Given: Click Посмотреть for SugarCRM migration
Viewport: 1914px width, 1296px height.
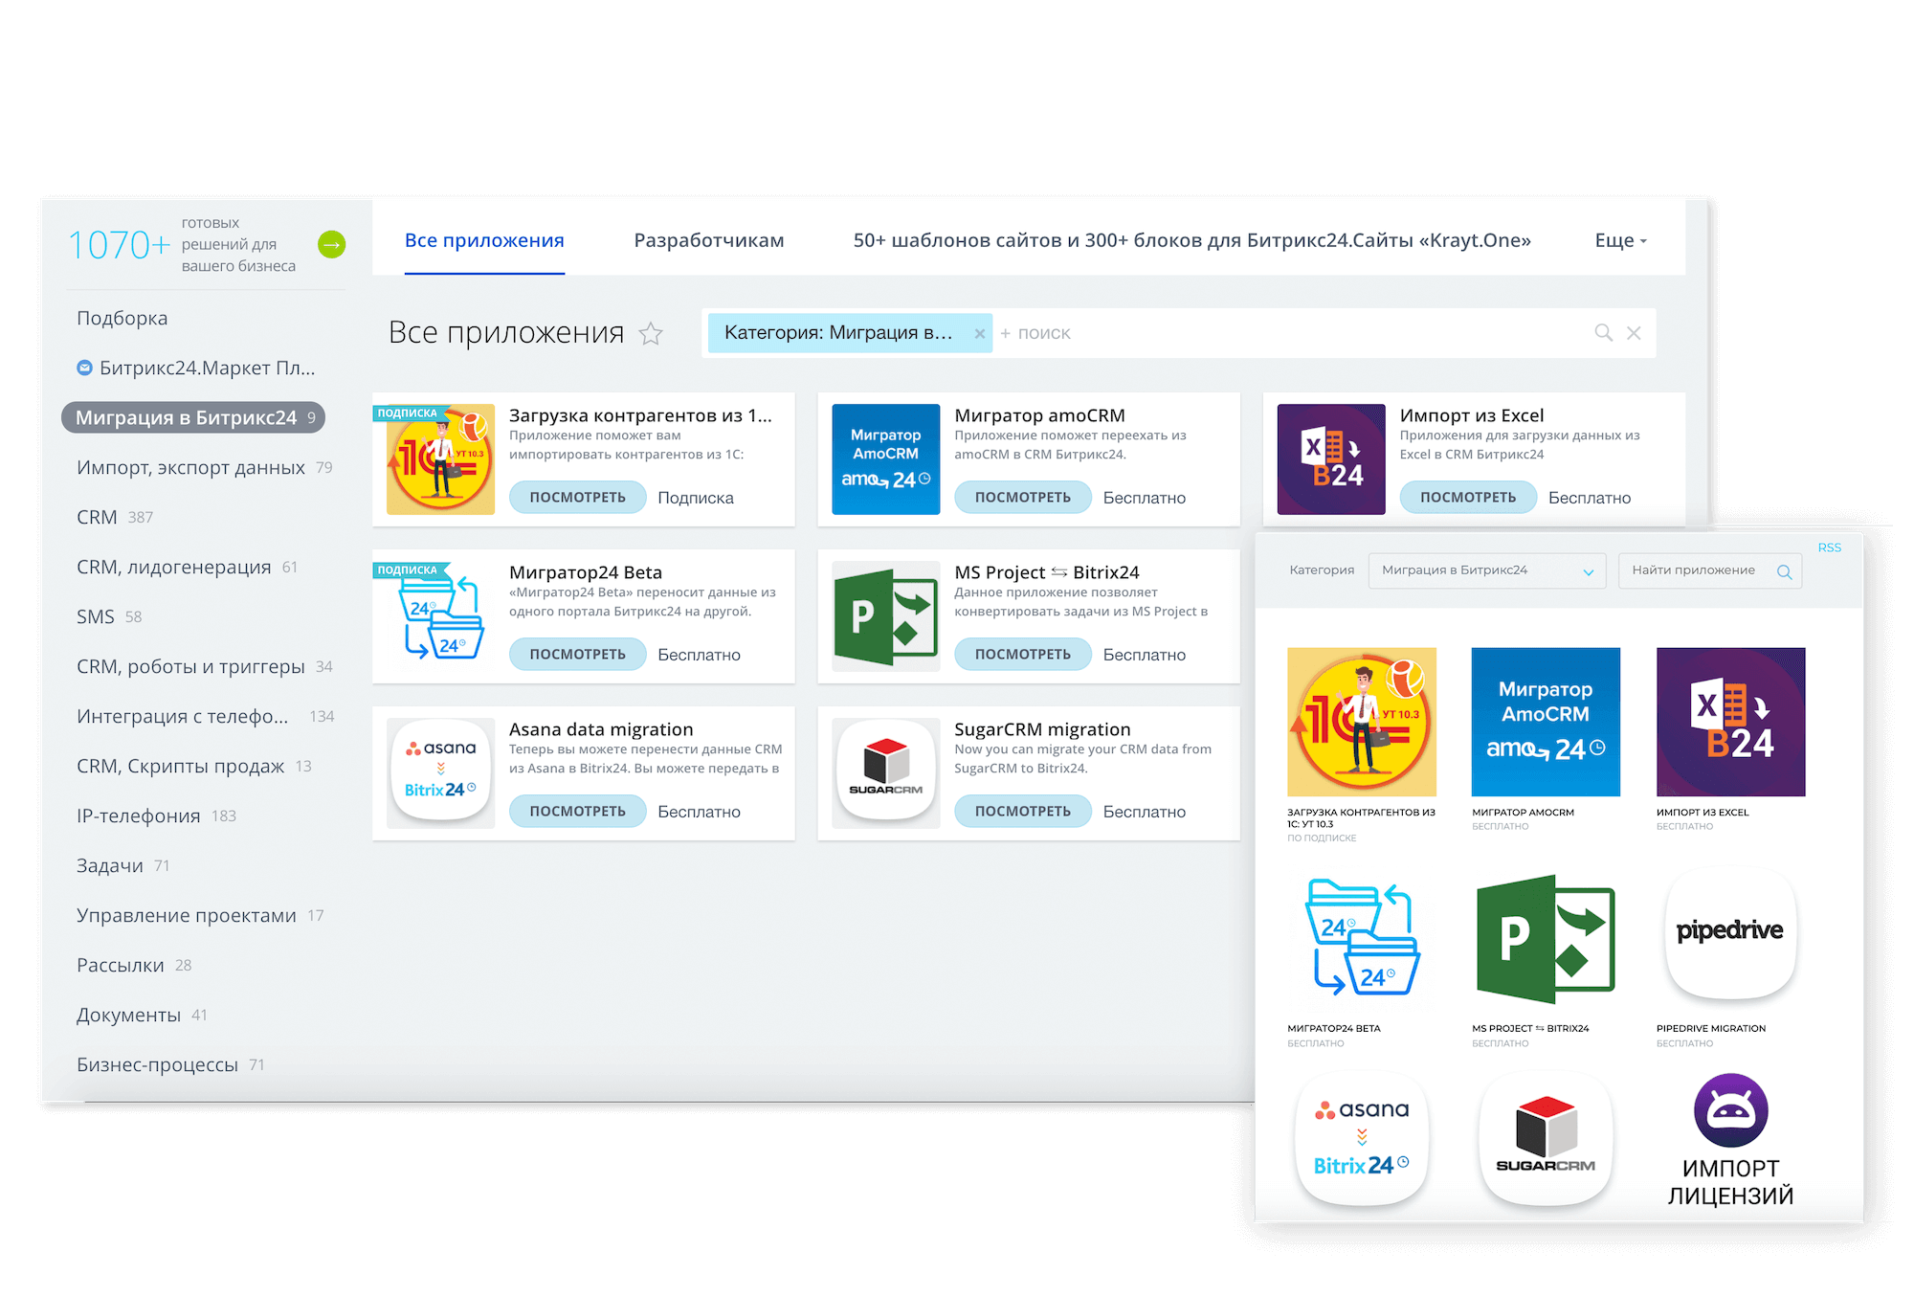Looking at the screenshot, I should click(x=1022, y=811).
